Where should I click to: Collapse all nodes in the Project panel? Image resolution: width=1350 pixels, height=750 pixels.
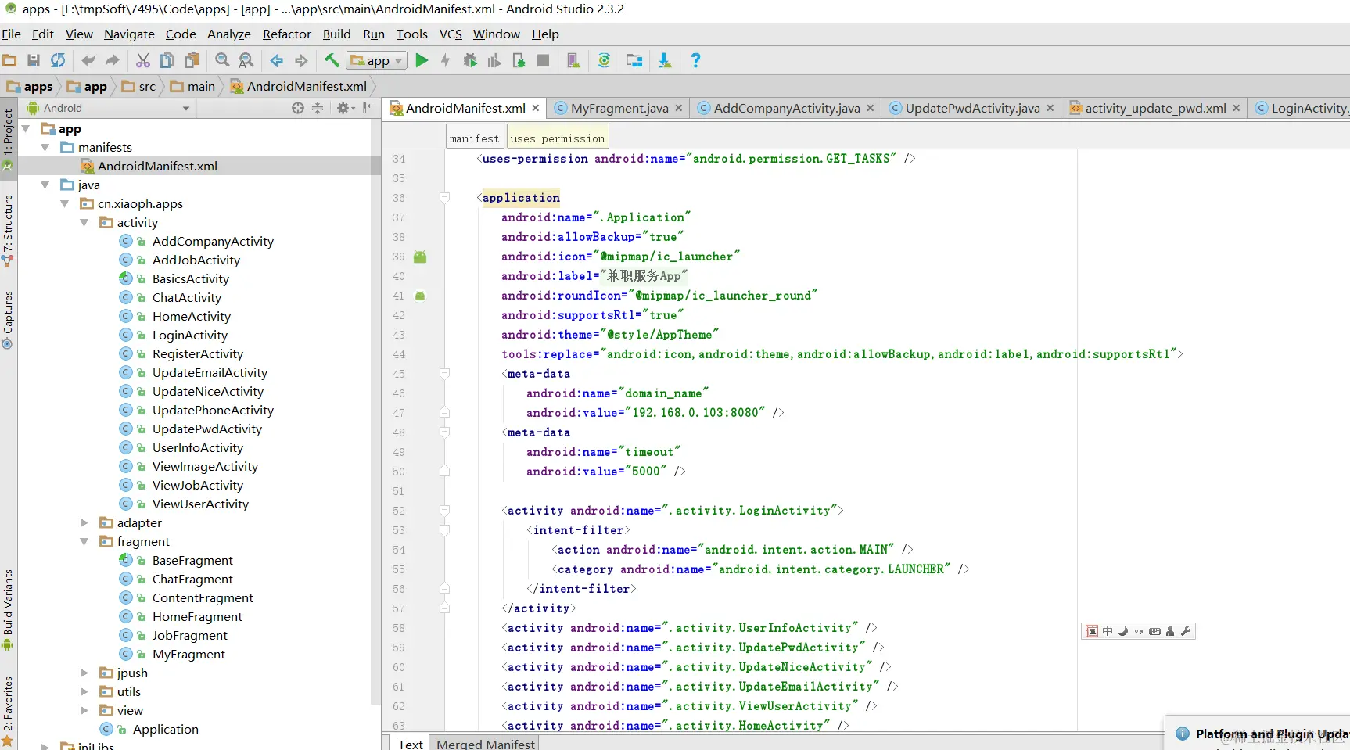(318, 108)
